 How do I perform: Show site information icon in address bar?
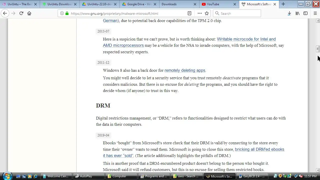point(62,13)
